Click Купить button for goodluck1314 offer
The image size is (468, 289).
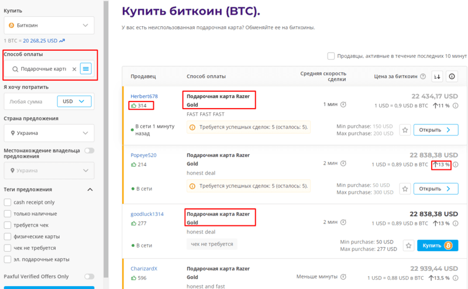point(438,245)
